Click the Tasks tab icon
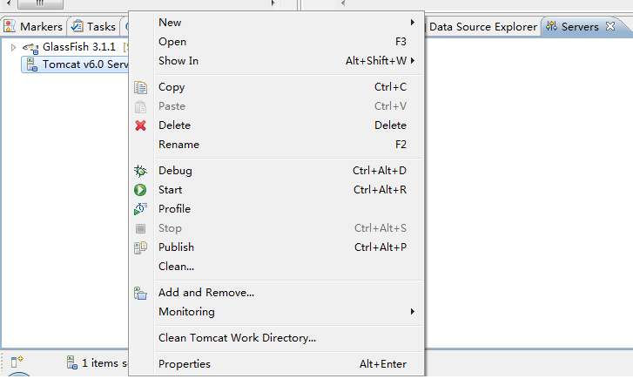 click(77, 26)
